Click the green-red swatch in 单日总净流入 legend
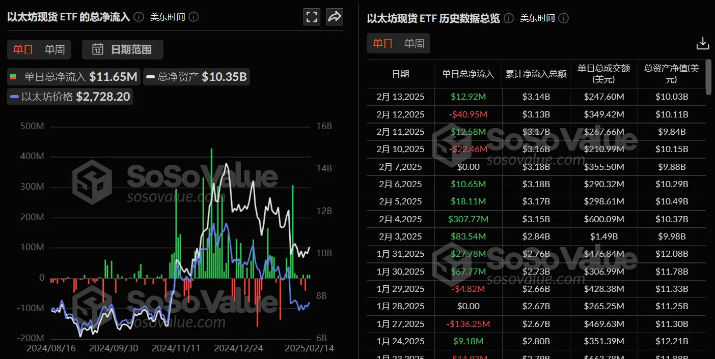The image size is (715, 359). 13,77
